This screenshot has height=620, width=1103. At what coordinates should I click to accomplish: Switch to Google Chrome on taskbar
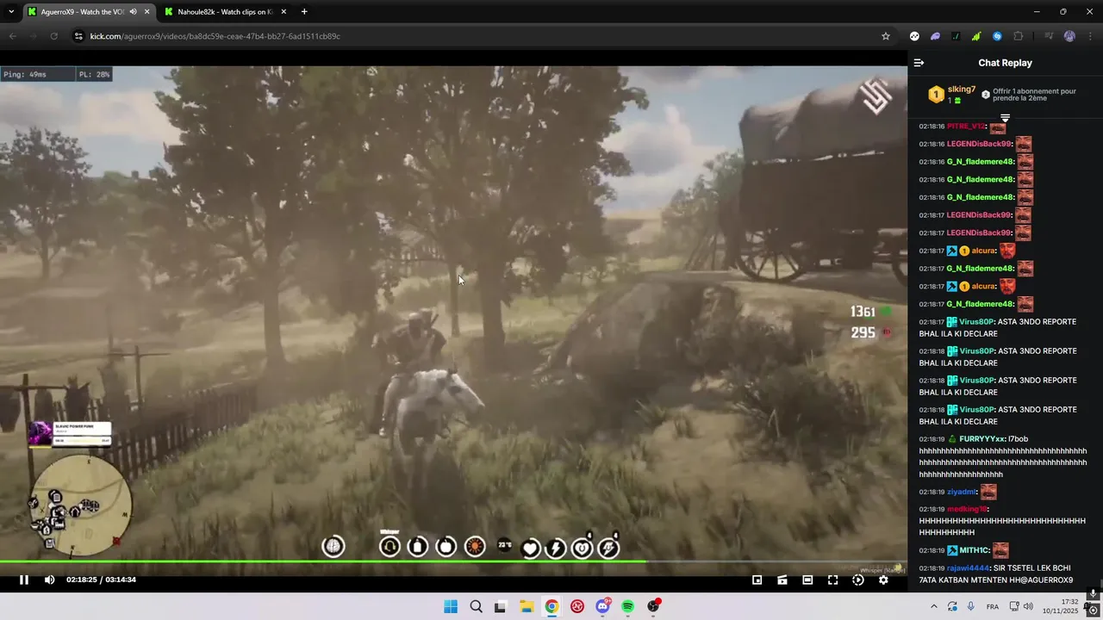click(x=551, y=606)
